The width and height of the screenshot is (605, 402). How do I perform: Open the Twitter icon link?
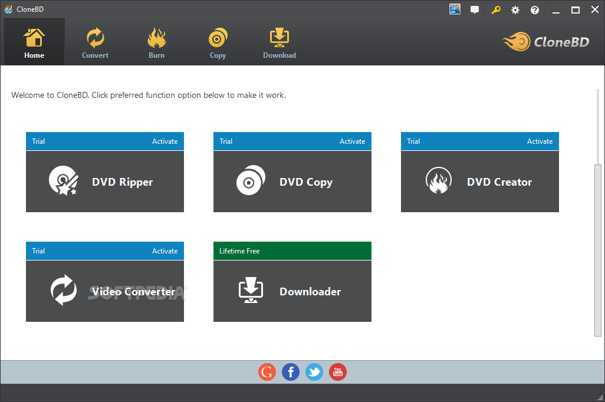click(x=314, y=372)
